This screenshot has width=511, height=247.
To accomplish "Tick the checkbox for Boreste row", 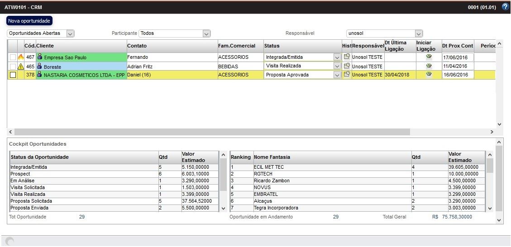I will [x=13, y=66].
